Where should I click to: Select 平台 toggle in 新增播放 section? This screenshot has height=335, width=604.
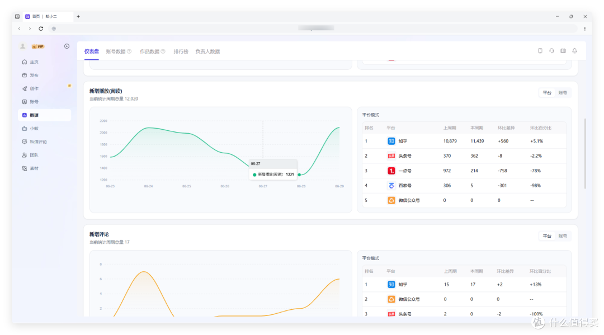(x=547, y=93)
